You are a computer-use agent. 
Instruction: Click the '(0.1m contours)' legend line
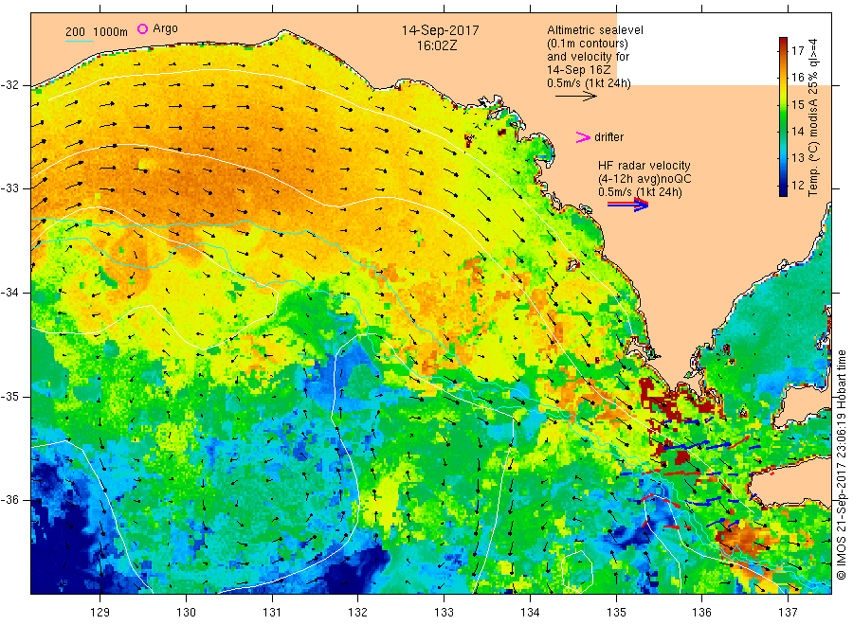588,44
